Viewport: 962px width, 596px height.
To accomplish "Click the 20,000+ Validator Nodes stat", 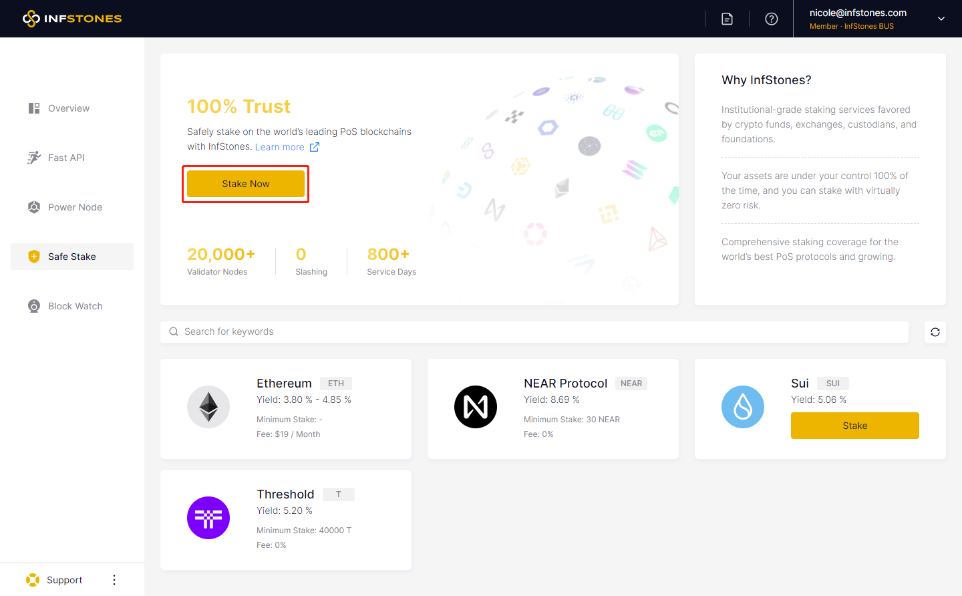I will 221,261.
